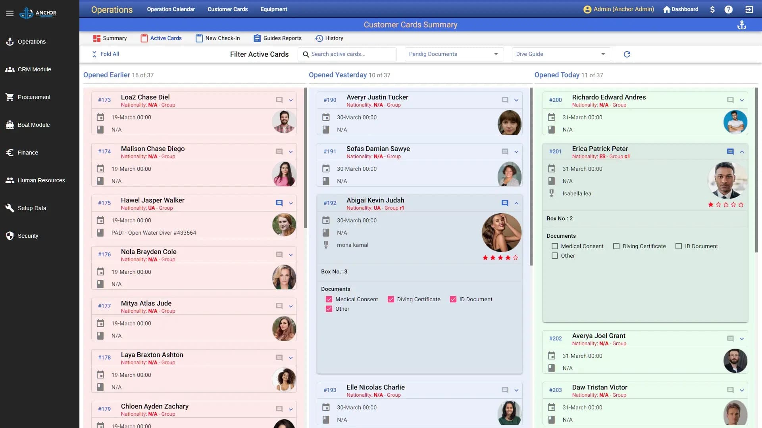The height and width of the screenshot is (428, 762).
Task: Set fifth star rating on Abigai Kevin Judah
Action: 516,258
